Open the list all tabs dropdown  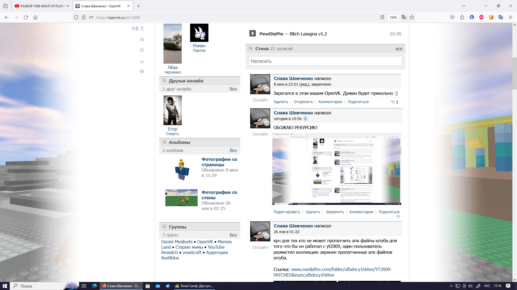(463, 6)
